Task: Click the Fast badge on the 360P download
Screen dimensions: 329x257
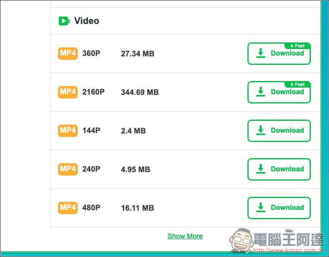Action: click(x=297, y=46)
